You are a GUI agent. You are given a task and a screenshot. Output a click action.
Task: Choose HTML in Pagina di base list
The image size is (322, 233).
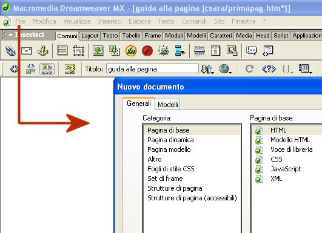(287, 130)
